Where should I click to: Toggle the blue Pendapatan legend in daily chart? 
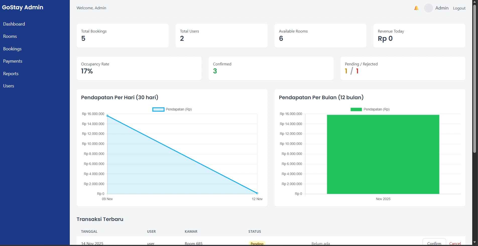tap(172, 109)
